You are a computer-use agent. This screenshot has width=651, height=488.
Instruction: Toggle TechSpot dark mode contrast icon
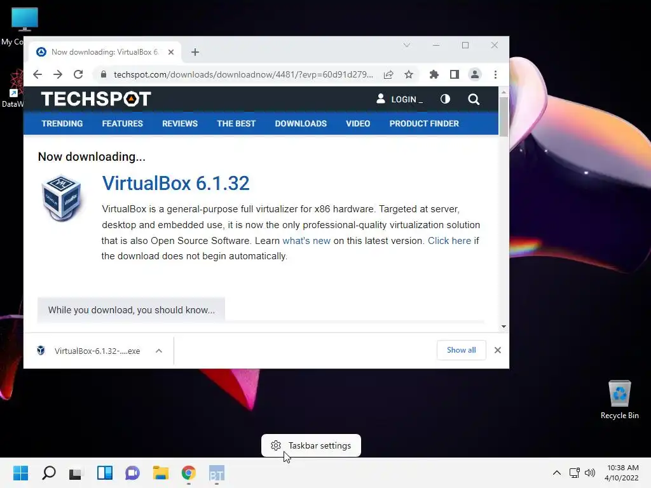445,99
